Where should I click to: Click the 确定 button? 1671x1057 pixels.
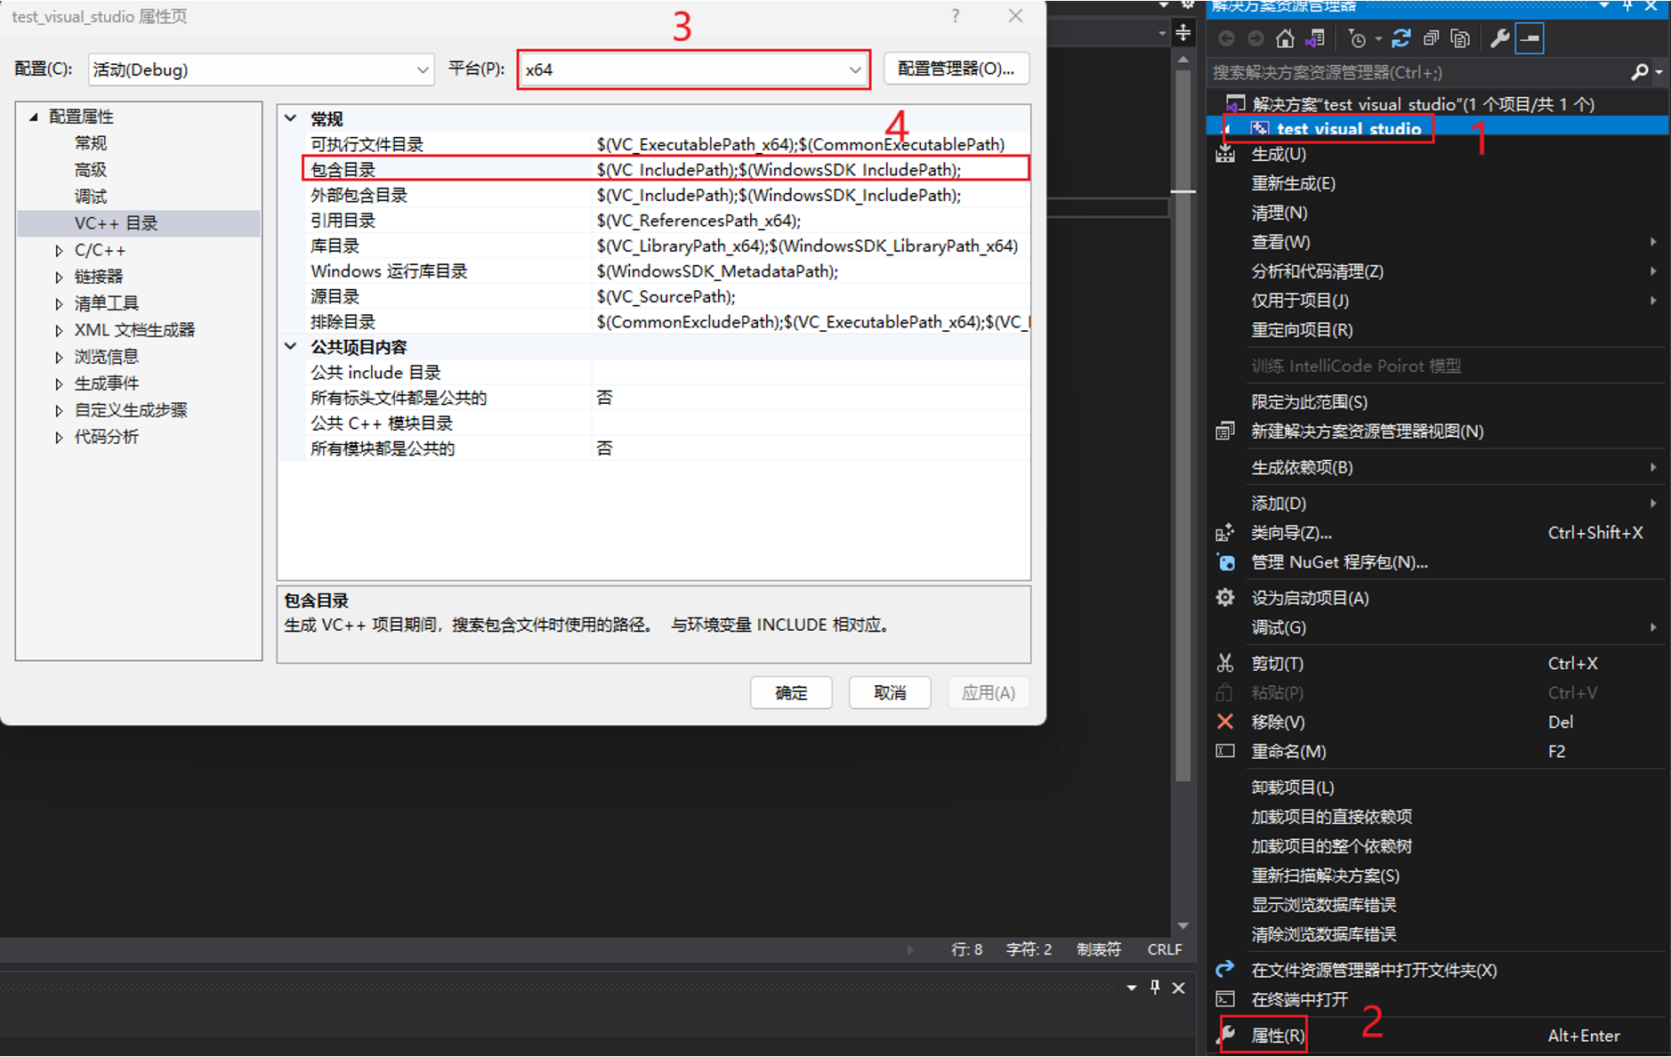[791, 692]
